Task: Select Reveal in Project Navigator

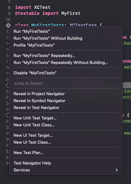Action: [66, 94]
